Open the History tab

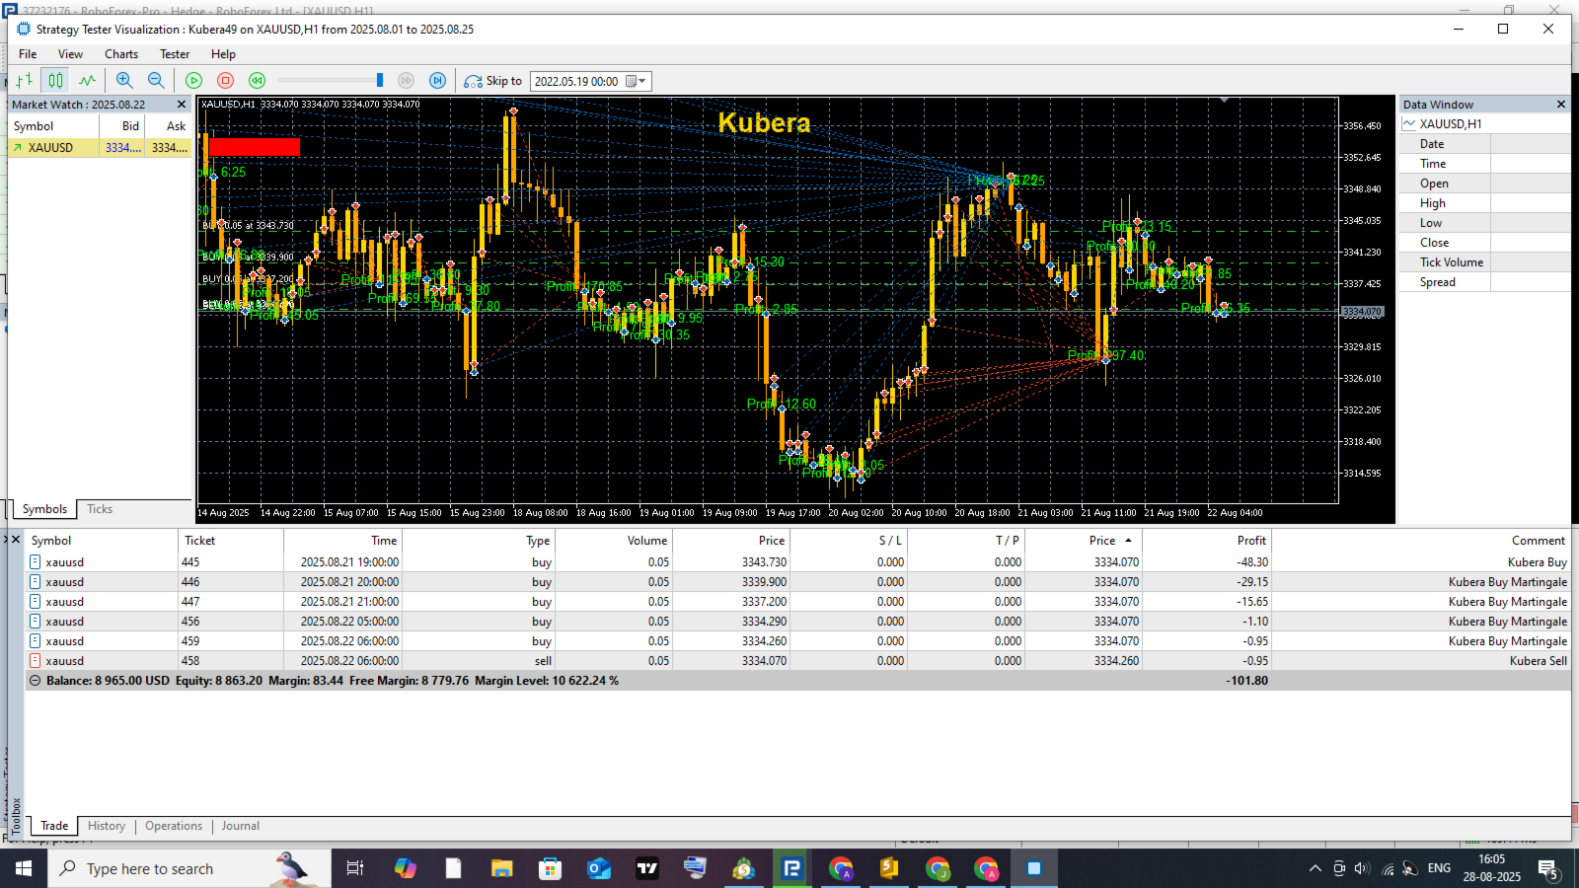107,826
